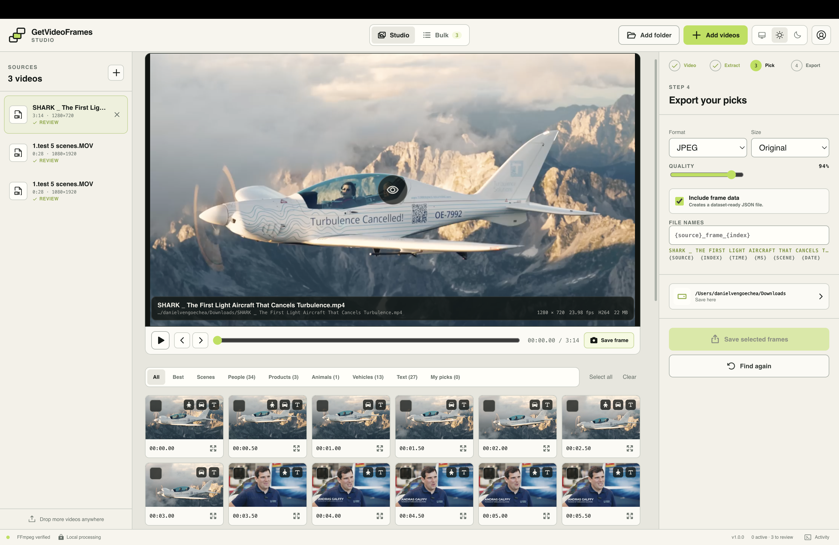Screen dimensions: 839x545
Task: Select the 00:02.50 frame checkbox
Action: pyautogui.click(x=572, y=406)
